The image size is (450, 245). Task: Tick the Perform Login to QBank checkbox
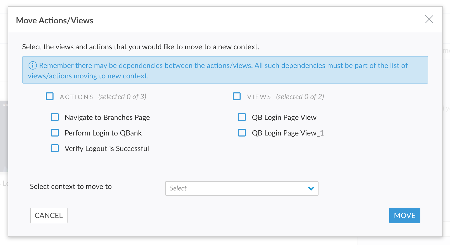(x=55, y=133)
